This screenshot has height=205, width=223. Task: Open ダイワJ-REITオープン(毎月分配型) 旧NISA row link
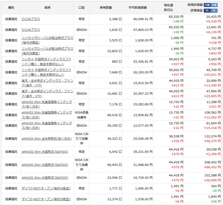tap(46, 199)
